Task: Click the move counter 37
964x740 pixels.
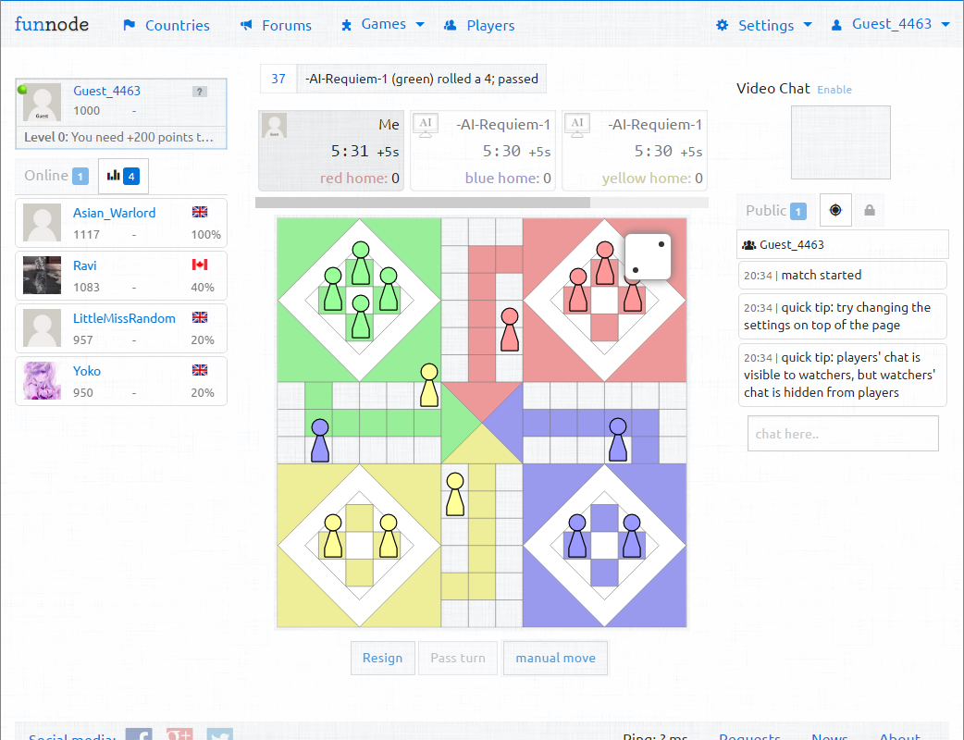Action: click(278, 79)
